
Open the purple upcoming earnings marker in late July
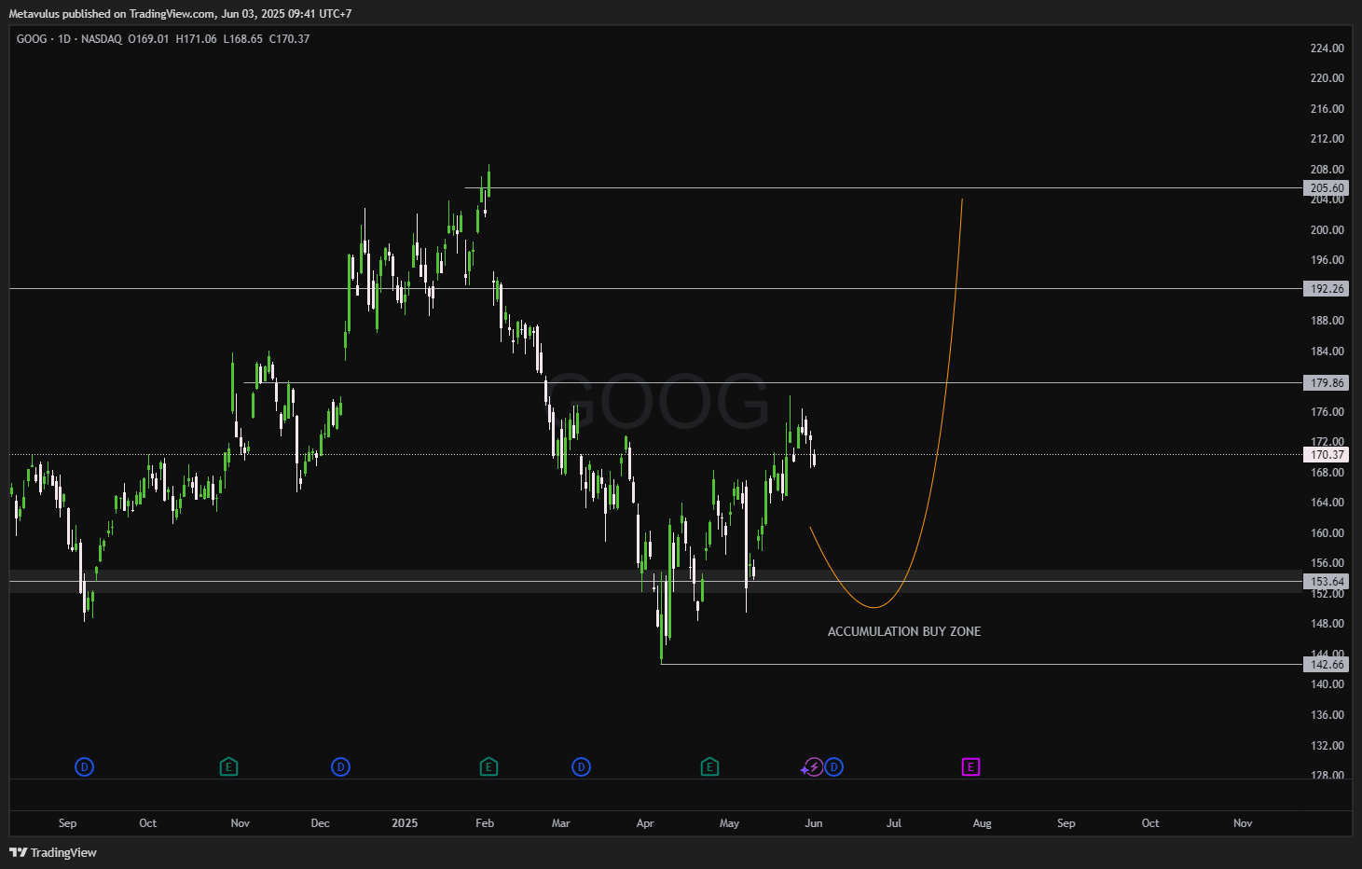[x=970, y=767]
